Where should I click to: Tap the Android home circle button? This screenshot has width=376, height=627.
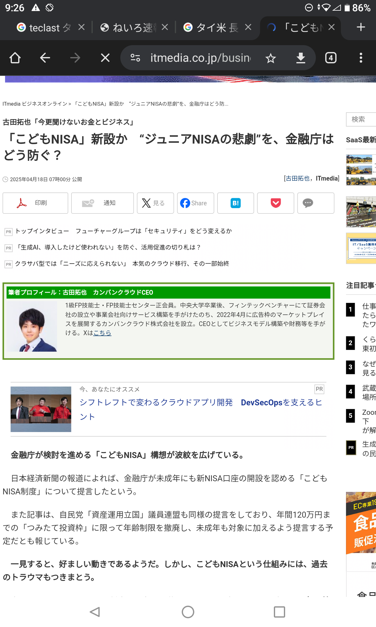click(188, 612)
